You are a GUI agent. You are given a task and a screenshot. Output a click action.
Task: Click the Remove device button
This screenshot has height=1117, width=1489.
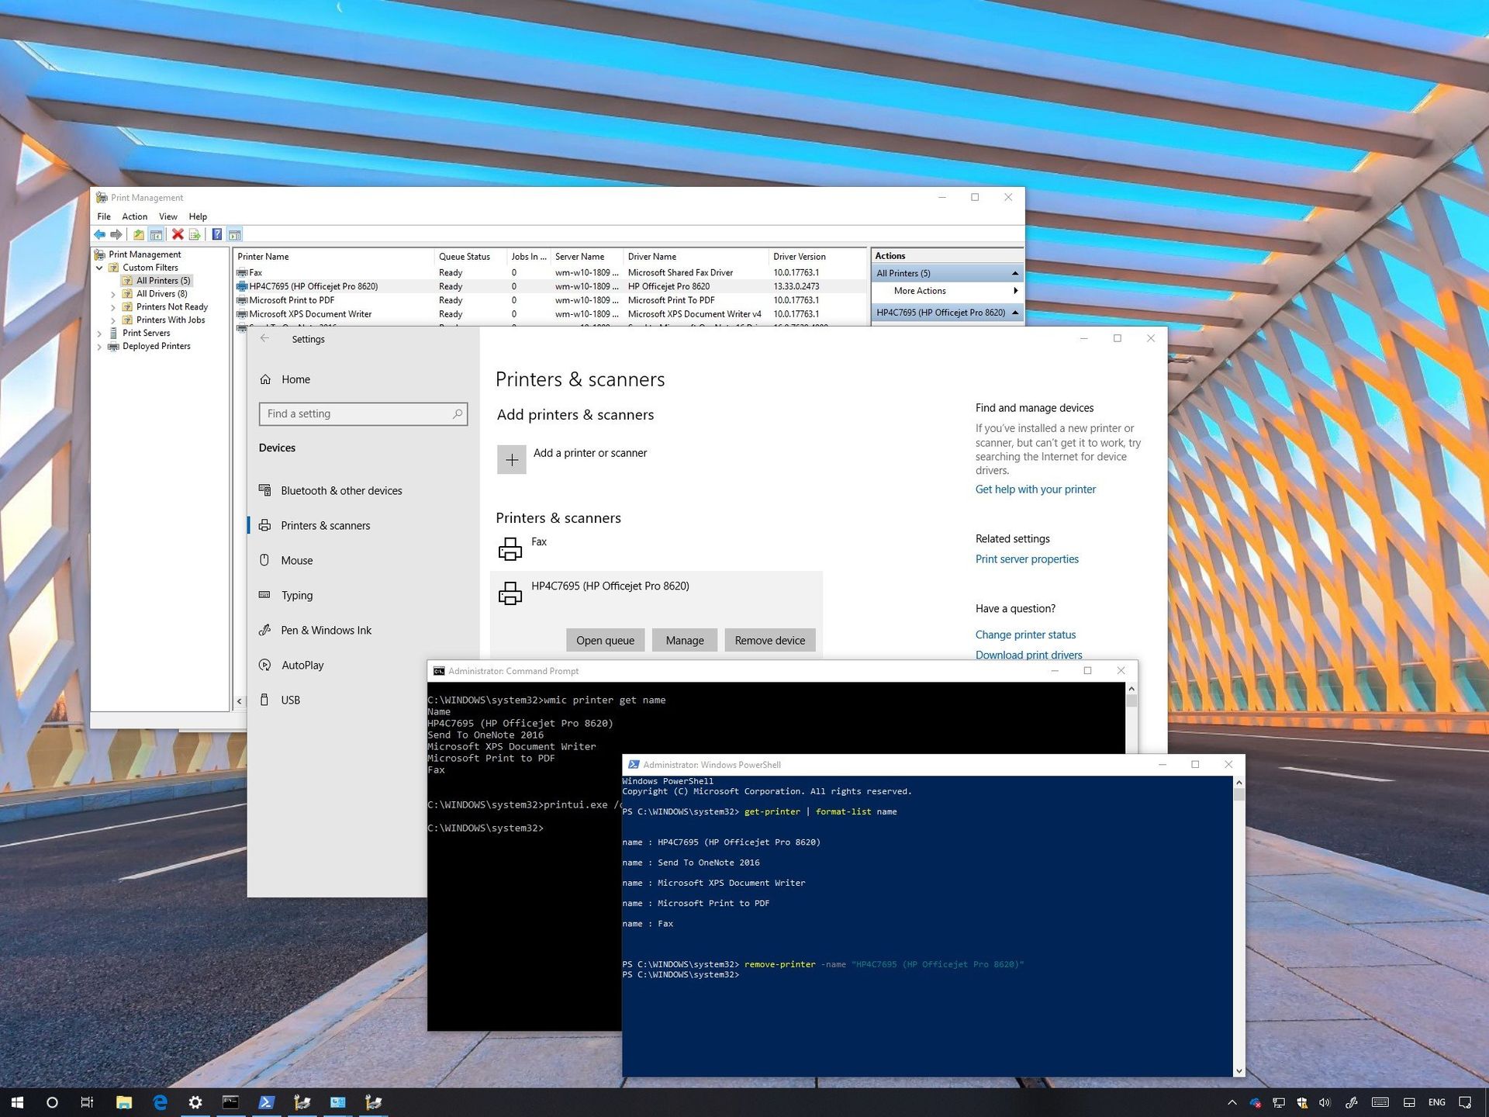tap(769, 640)
